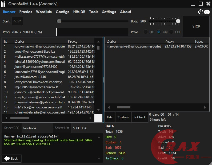Click the history clock icon beside the camera

tap(200, 12)
